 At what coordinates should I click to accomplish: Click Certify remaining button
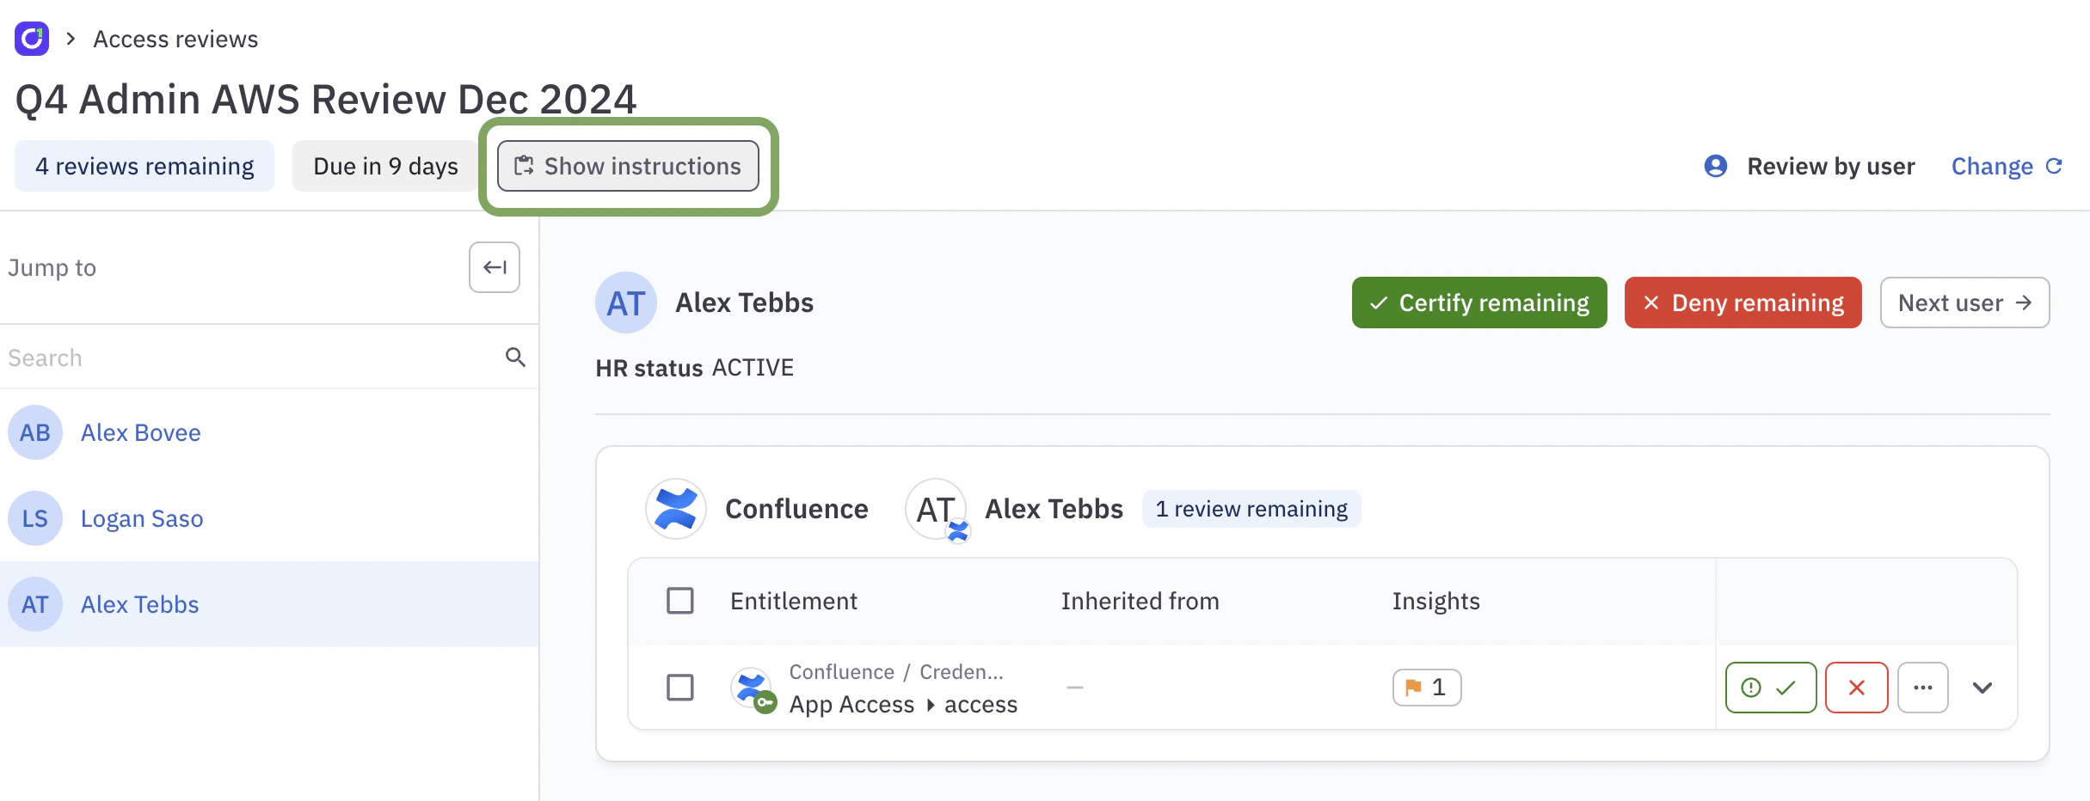(x=1478, y=302)
